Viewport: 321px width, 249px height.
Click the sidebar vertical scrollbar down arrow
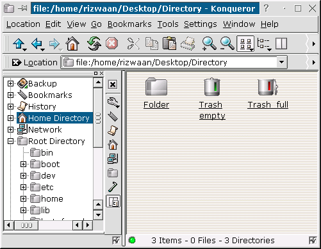(98, 215)
